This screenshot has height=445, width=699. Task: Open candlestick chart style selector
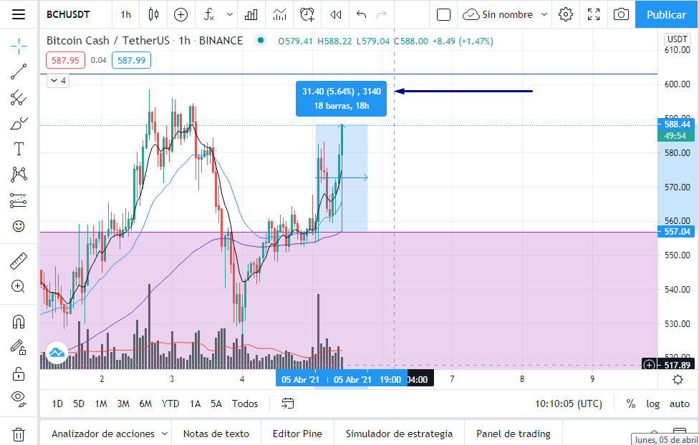click(153, 14)
